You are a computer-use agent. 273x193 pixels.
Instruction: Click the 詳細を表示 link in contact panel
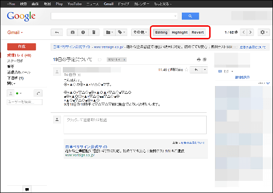click(x=242, y=77)
